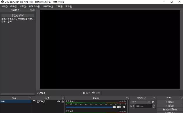183x113 pixels.
Task: Click the 未选择源 no-source-selected label
Action: [x=41, y=93]
